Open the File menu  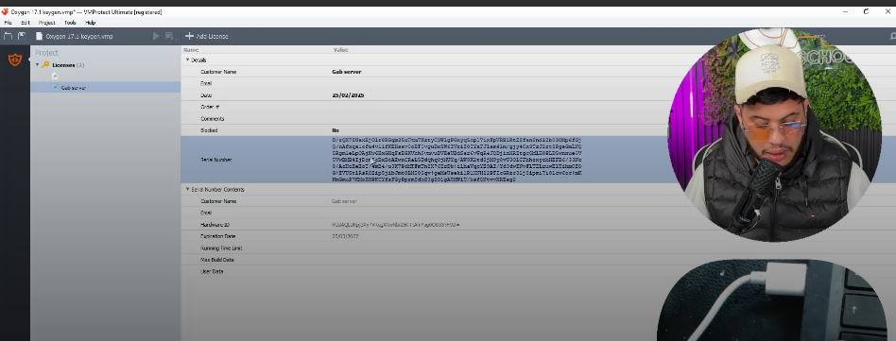[x=8, y=23]
